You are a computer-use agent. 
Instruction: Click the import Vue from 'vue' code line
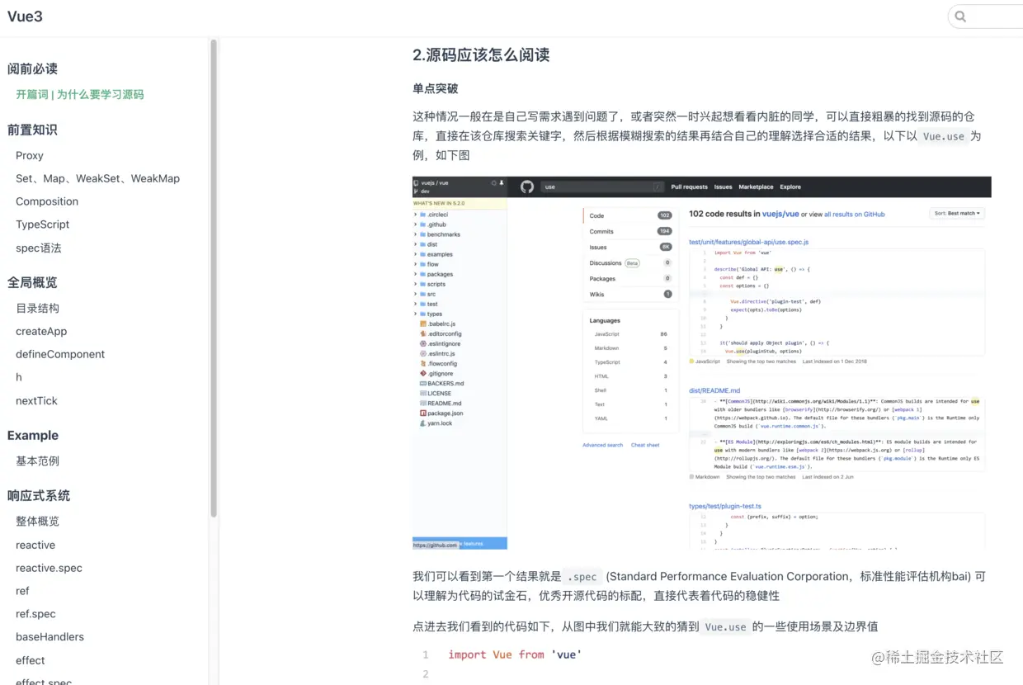(x=515, y=654)
